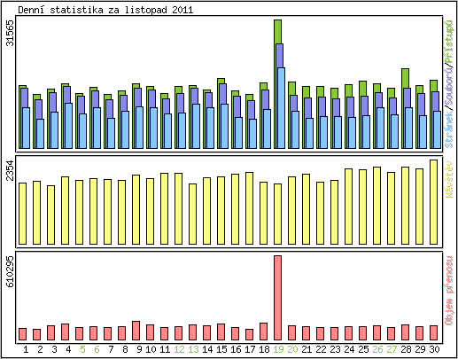Click the light blue pages bar on day 15

click(x=224, y=126)
